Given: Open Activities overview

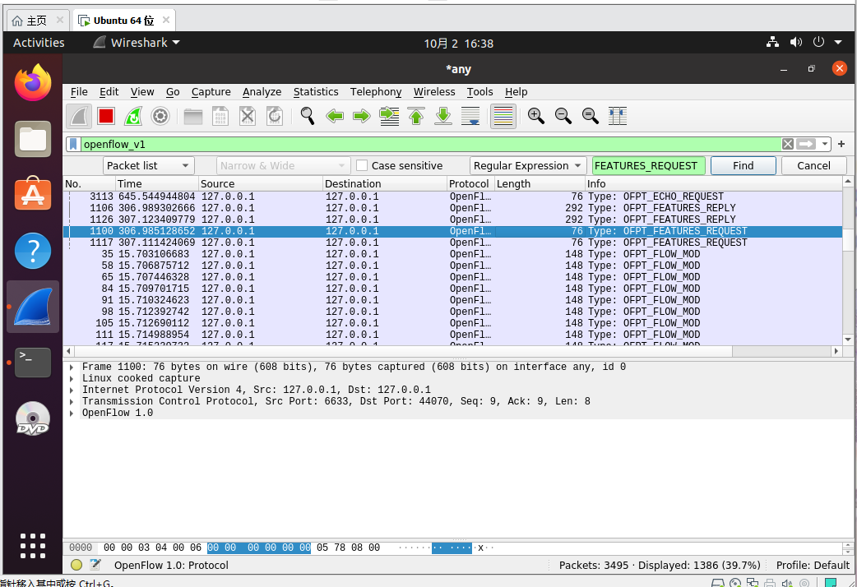Looking at the screenshot, I should [x=39, y=43].
